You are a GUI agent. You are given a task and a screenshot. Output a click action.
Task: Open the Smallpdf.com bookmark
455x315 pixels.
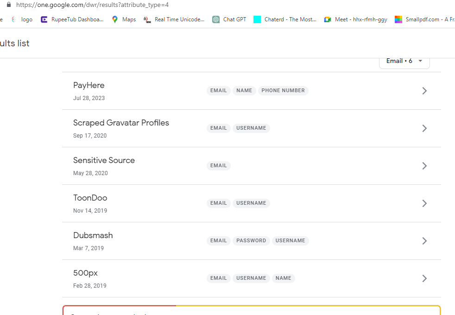pyautogui.click(x=424, y=19)
